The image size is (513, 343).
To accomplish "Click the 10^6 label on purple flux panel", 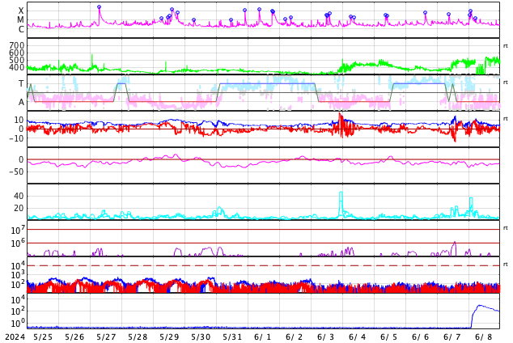I will (x=18, y=243).
